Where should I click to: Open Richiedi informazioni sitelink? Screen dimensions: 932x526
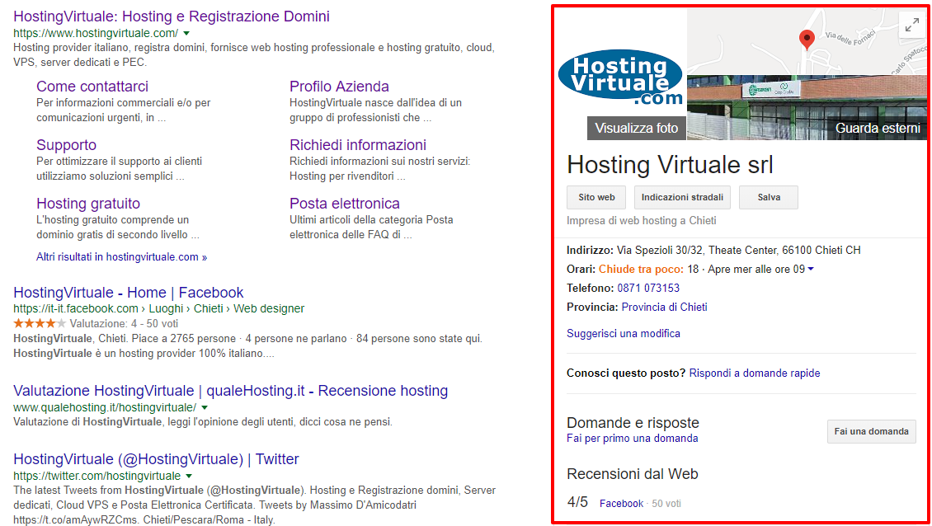[358, 145]
